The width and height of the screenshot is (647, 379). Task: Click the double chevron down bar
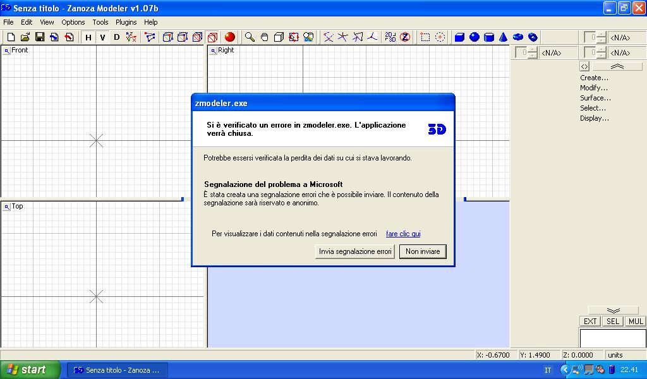point(613,310)
